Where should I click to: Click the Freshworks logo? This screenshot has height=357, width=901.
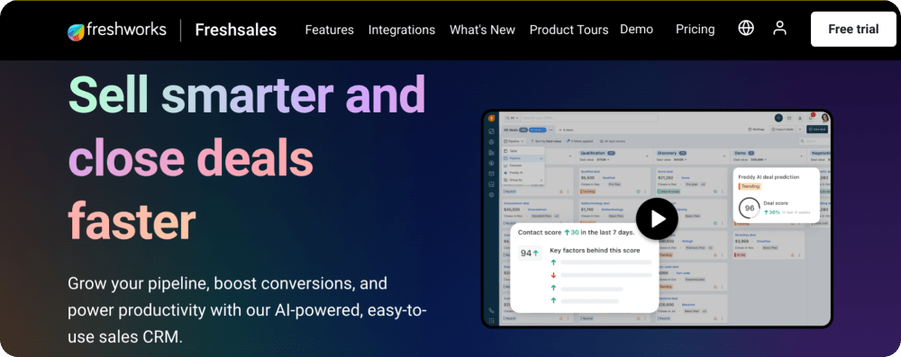pyautogui.click(x=116, y=30)
